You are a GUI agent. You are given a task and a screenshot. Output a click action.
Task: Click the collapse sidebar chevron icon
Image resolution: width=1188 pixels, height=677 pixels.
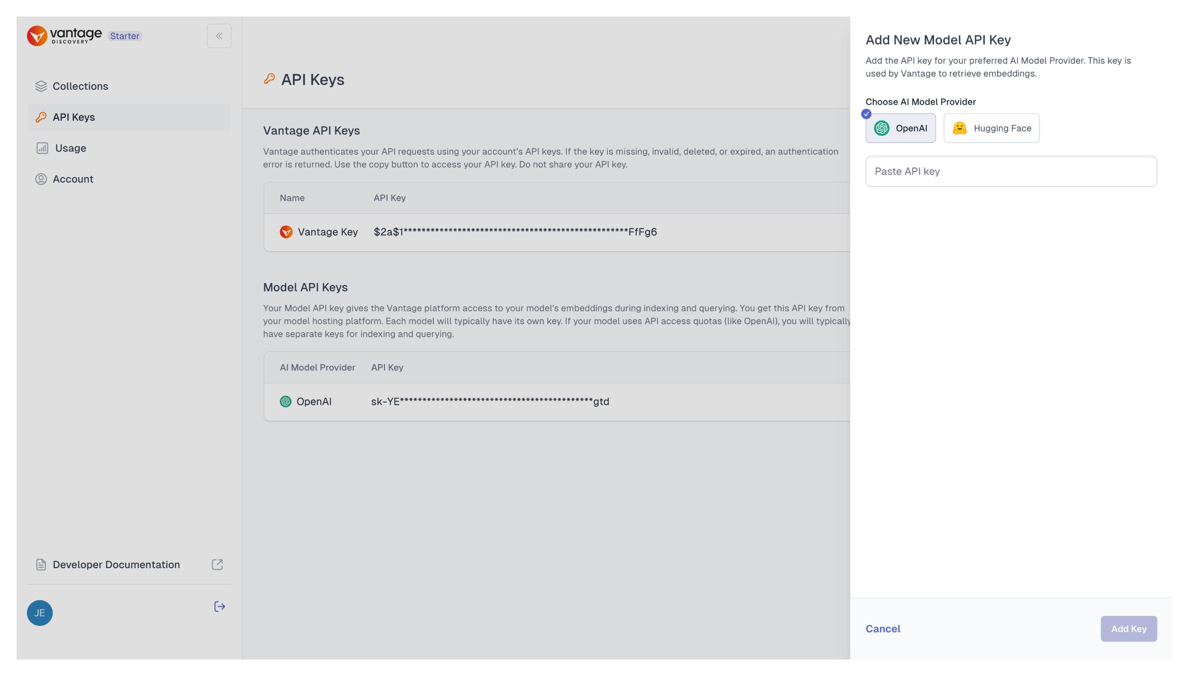(x=218, y=36)
